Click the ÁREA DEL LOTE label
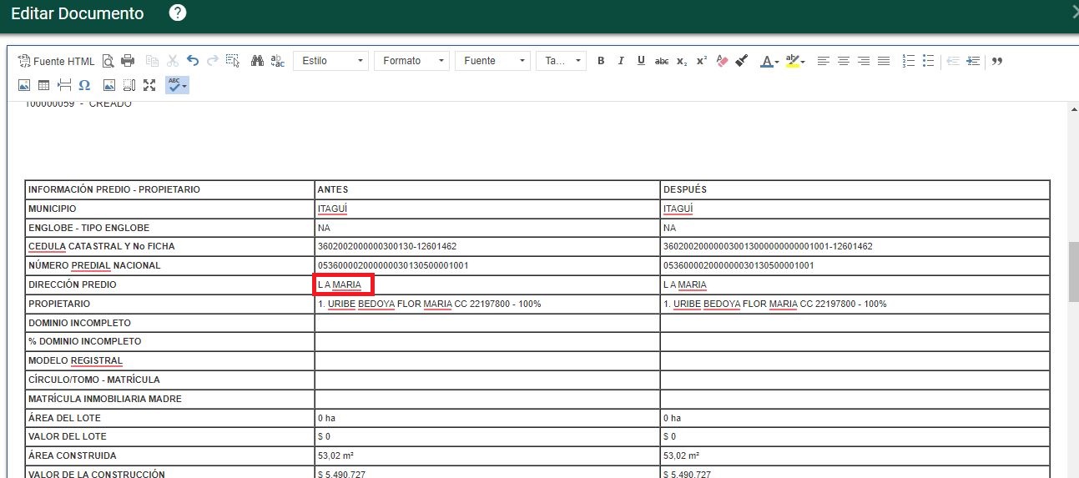Image resolution: width=1079 pixels, height=478 pixels. (64, 418)
